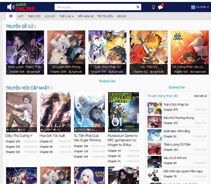Click the Audio Online speaker logo
Screen dimensions: 211x184
pyautogui.click(x=21, y=7)
